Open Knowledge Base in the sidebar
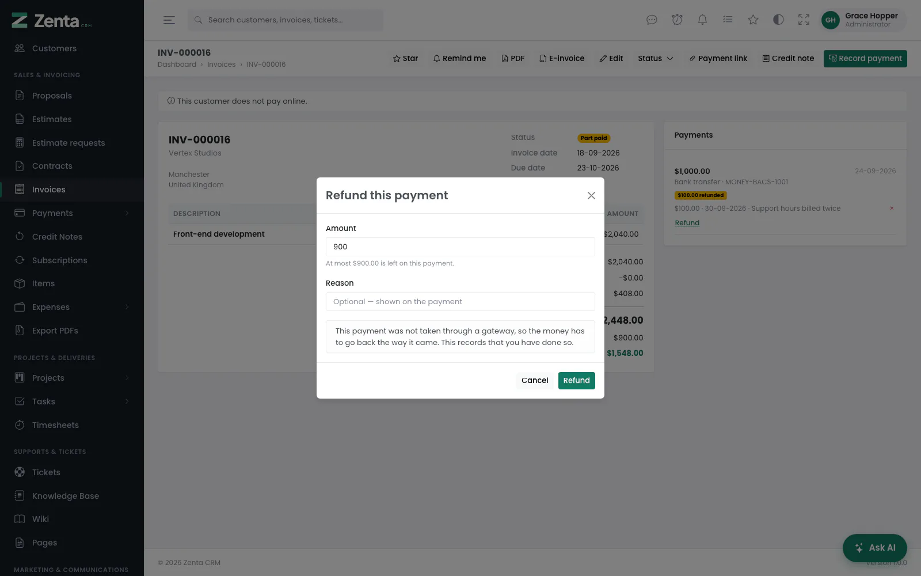 (72, 496)
